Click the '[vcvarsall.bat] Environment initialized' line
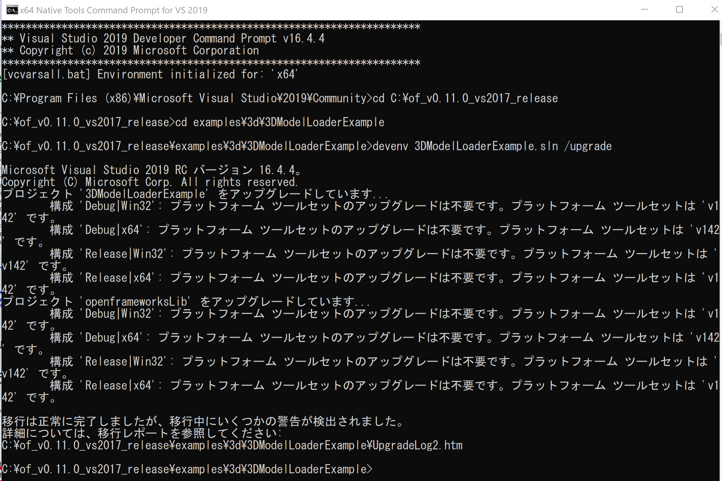The width and height of the screenshot is (722, 481). [x=150, y=74]
